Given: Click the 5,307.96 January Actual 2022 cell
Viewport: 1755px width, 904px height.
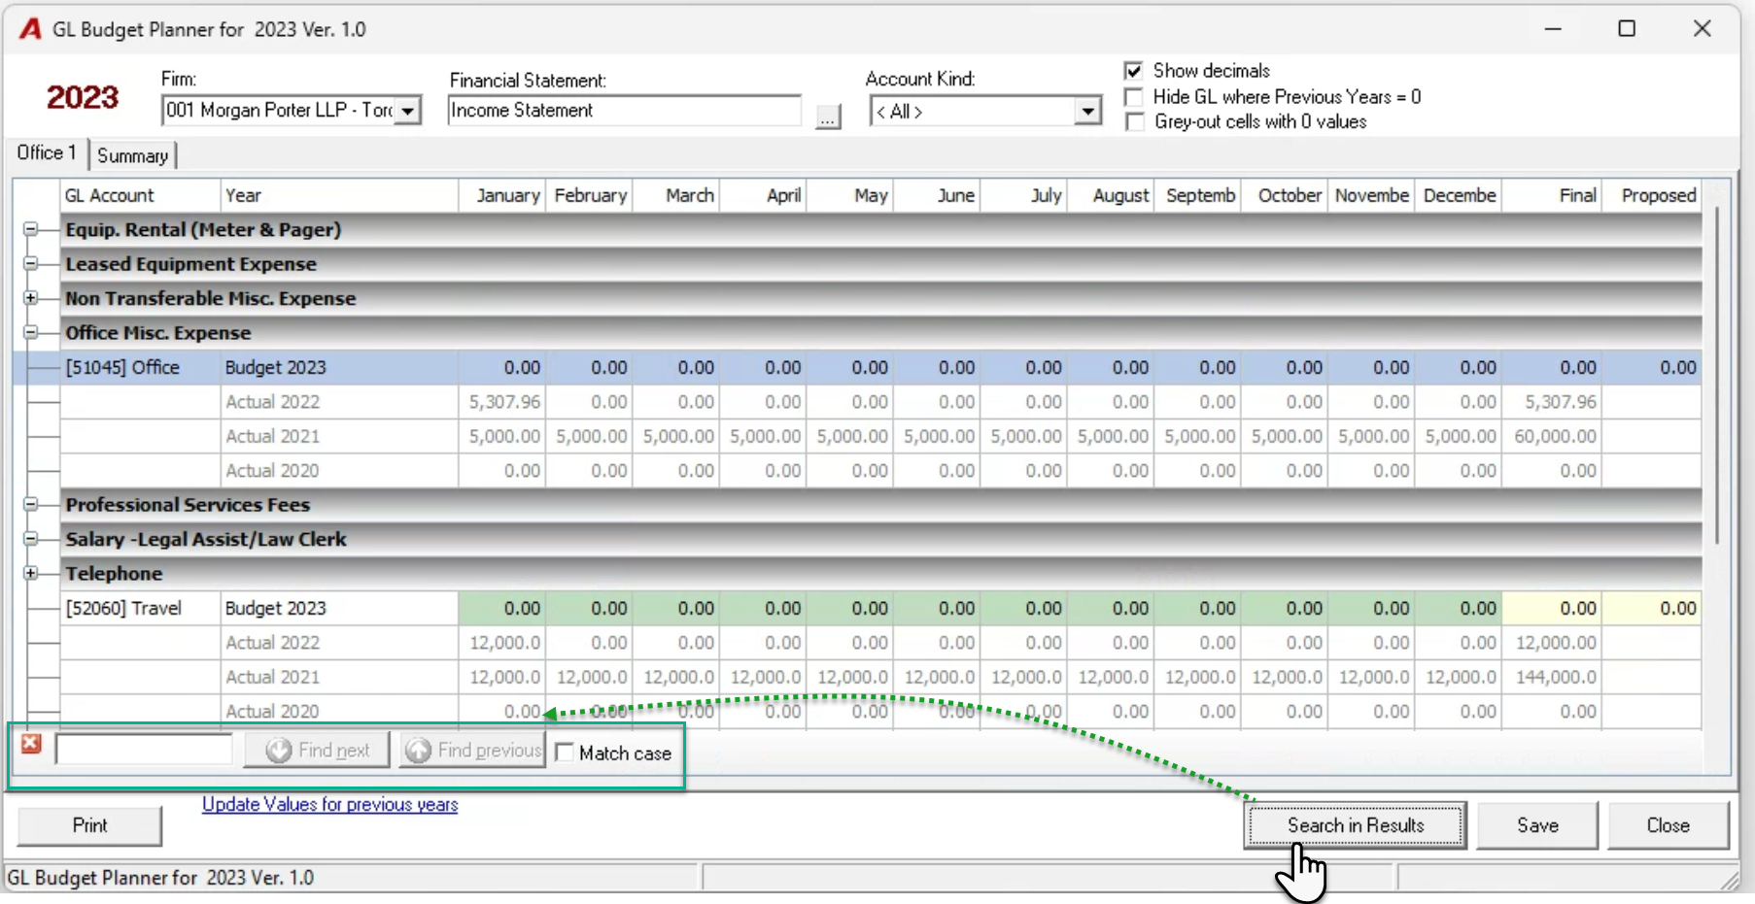Looking at the screenshot, I should [501, 402].
